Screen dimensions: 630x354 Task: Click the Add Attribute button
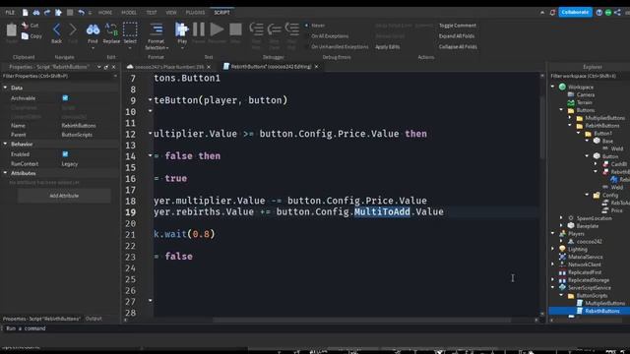tap(64, 196)
